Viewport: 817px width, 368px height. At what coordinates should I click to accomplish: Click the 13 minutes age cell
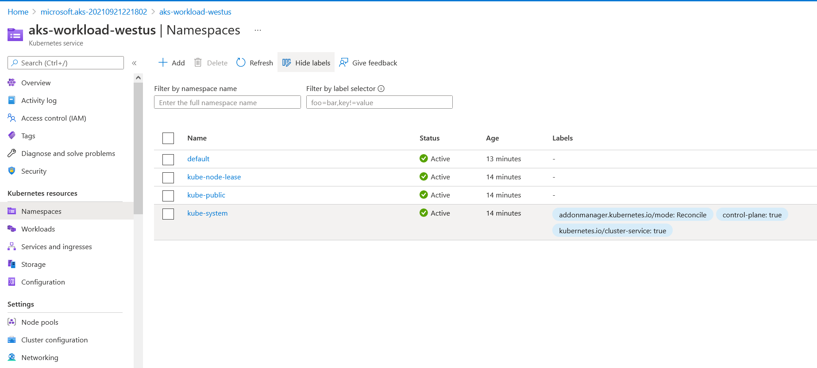click(x=504, y=159)
